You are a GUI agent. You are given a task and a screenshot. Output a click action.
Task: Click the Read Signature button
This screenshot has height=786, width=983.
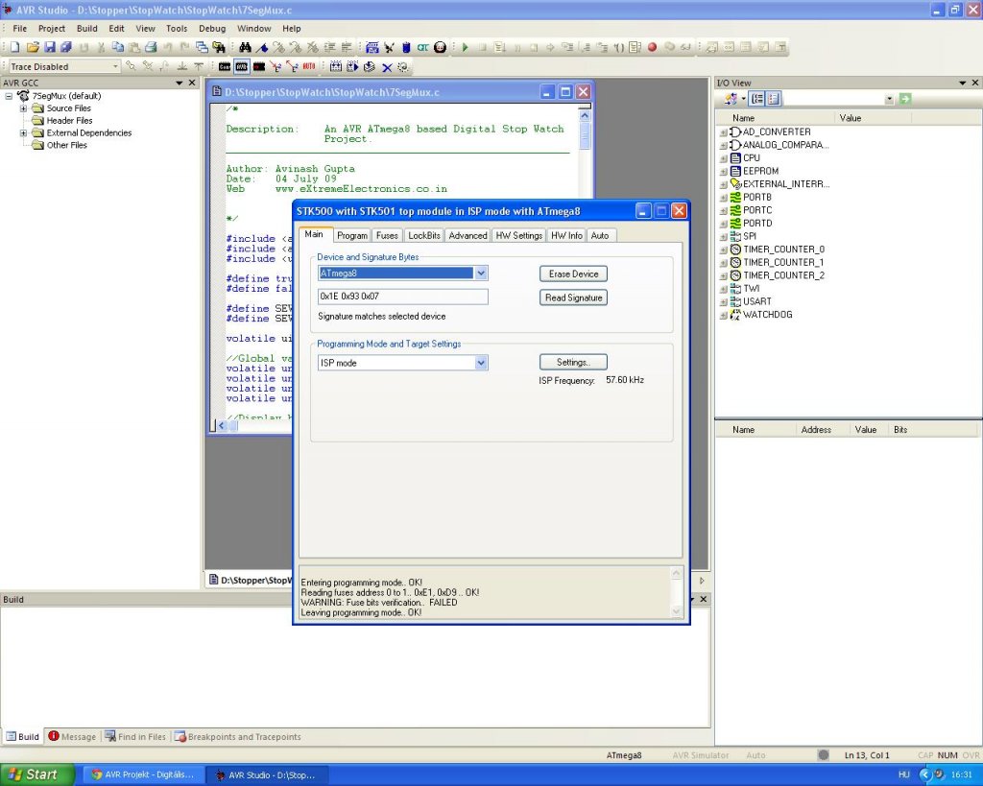click(573, 298)
